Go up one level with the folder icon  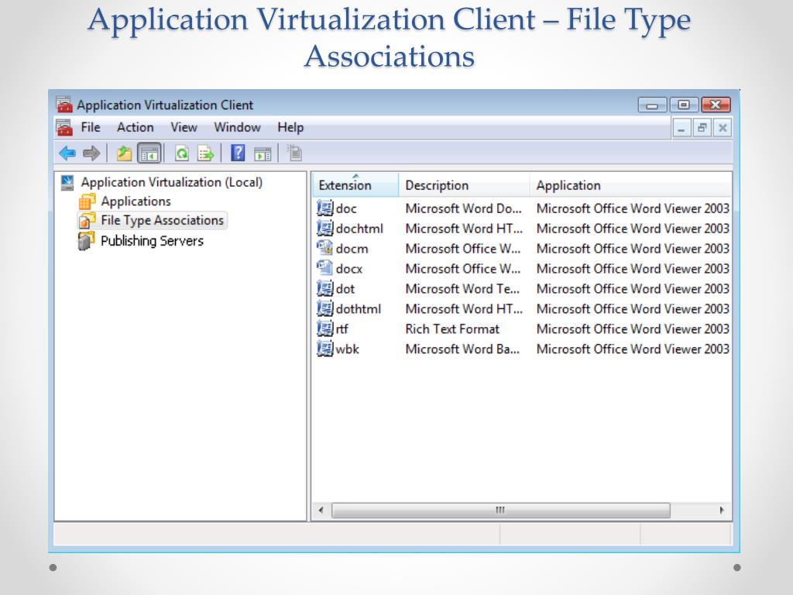point(124,153)
